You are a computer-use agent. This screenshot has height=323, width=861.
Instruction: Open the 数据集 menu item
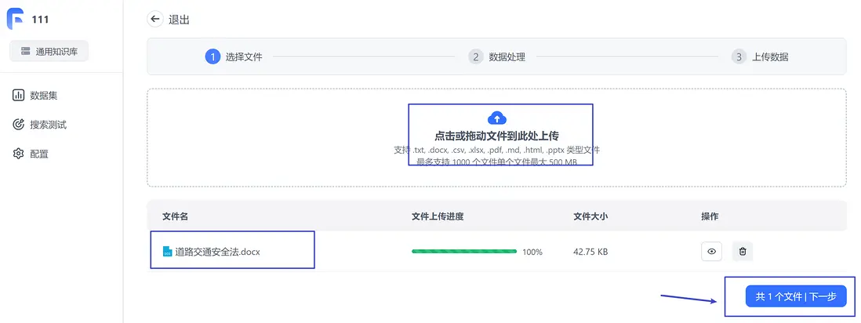(x=43, y=96)
